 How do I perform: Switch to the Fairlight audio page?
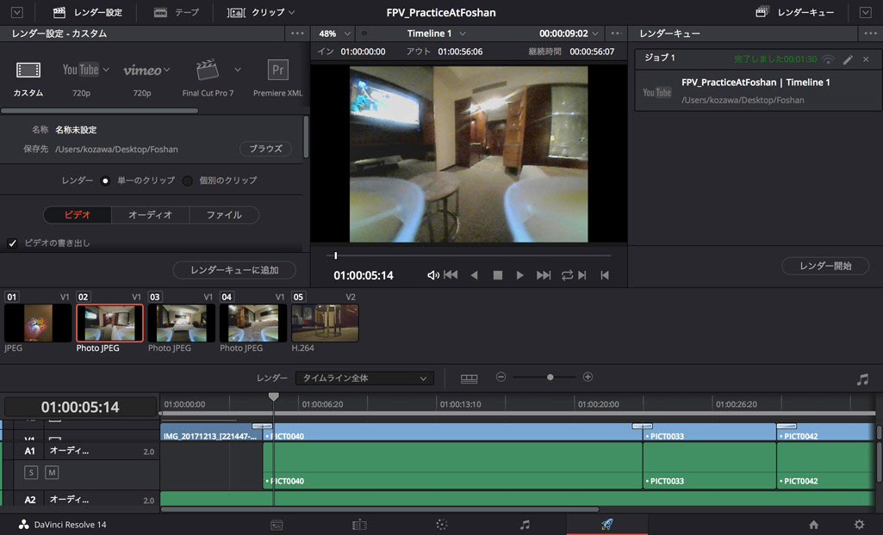coord(524,524)
